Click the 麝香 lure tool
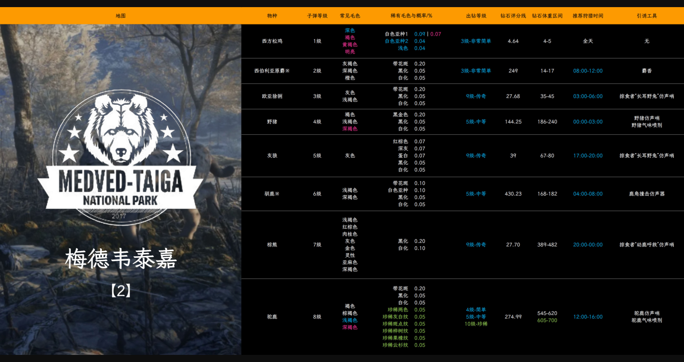The width and height of the screenshot is (684, 362). click(647, 71)
